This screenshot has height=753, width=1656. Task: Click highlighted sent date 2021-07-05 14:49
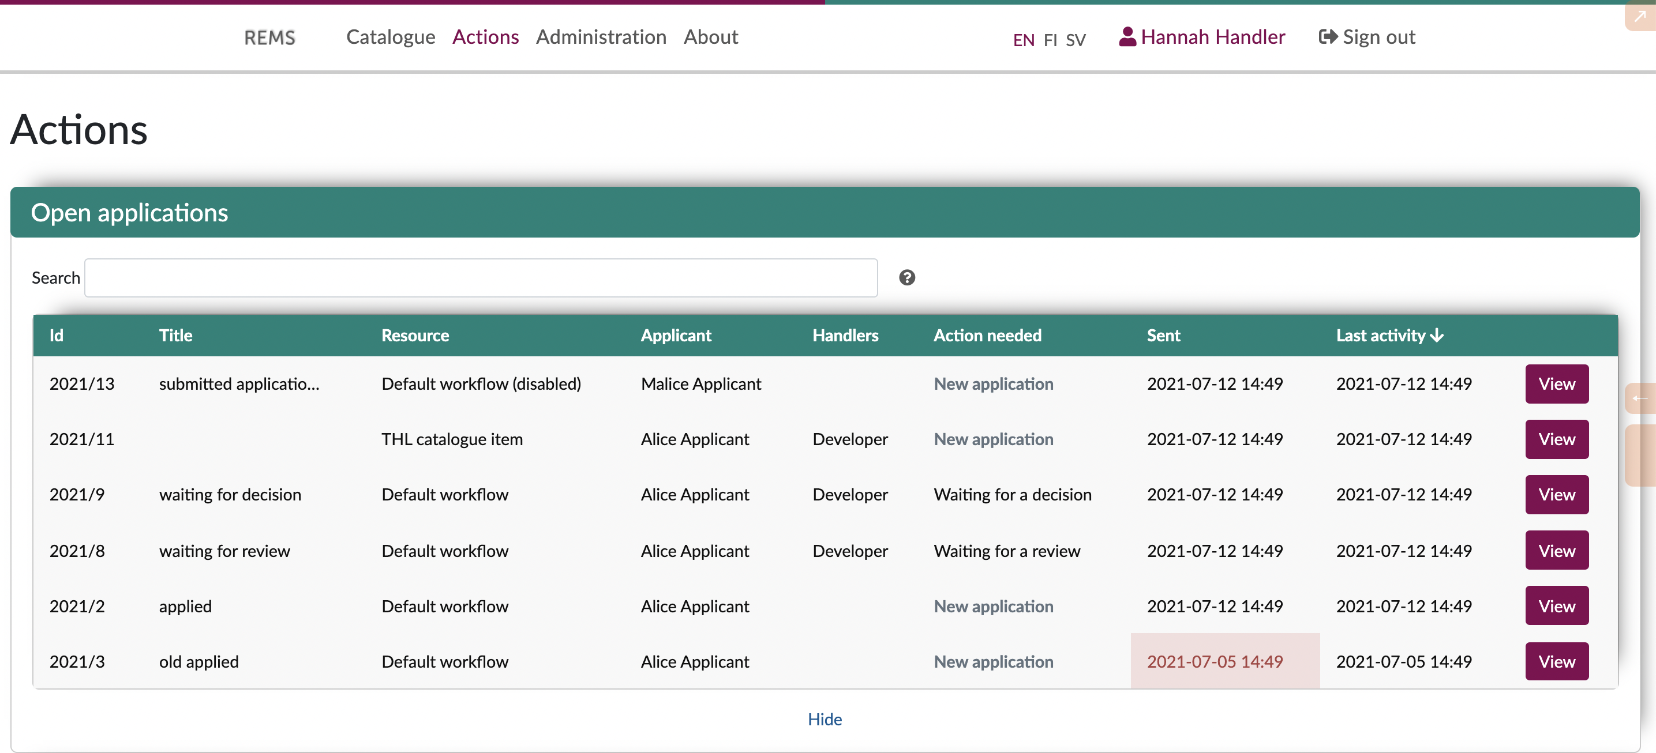pyautogui.click(x=1215, y=662)
